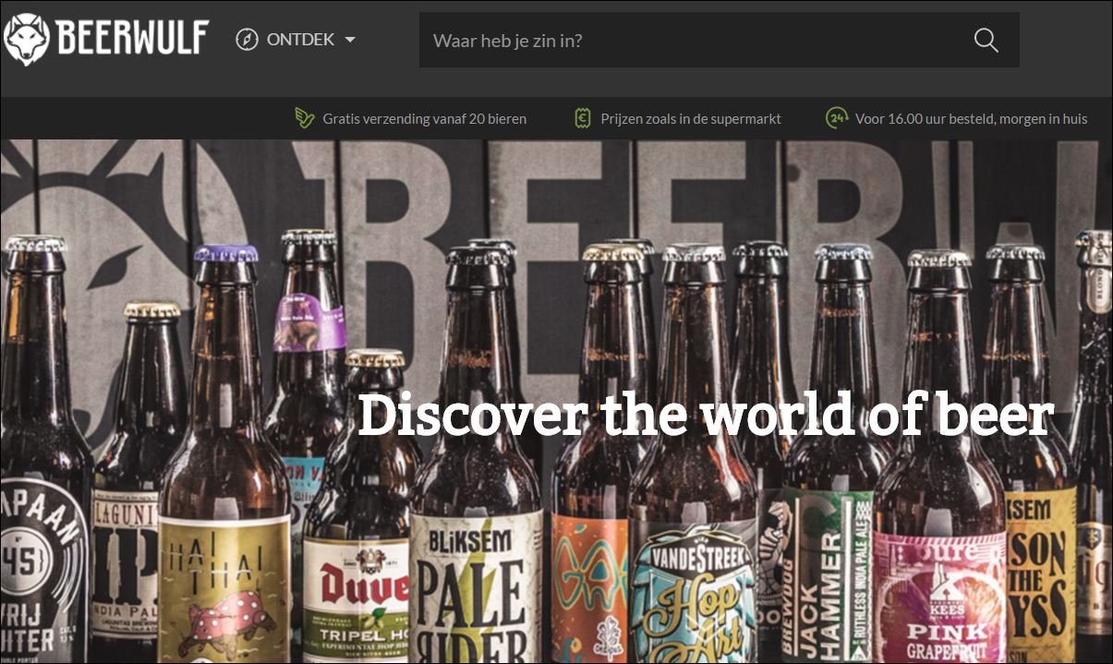The width and height of the screenshot is (1113, 664).
Task: Click the 24-hour delivery icon
Action: (x=836, y=118)
